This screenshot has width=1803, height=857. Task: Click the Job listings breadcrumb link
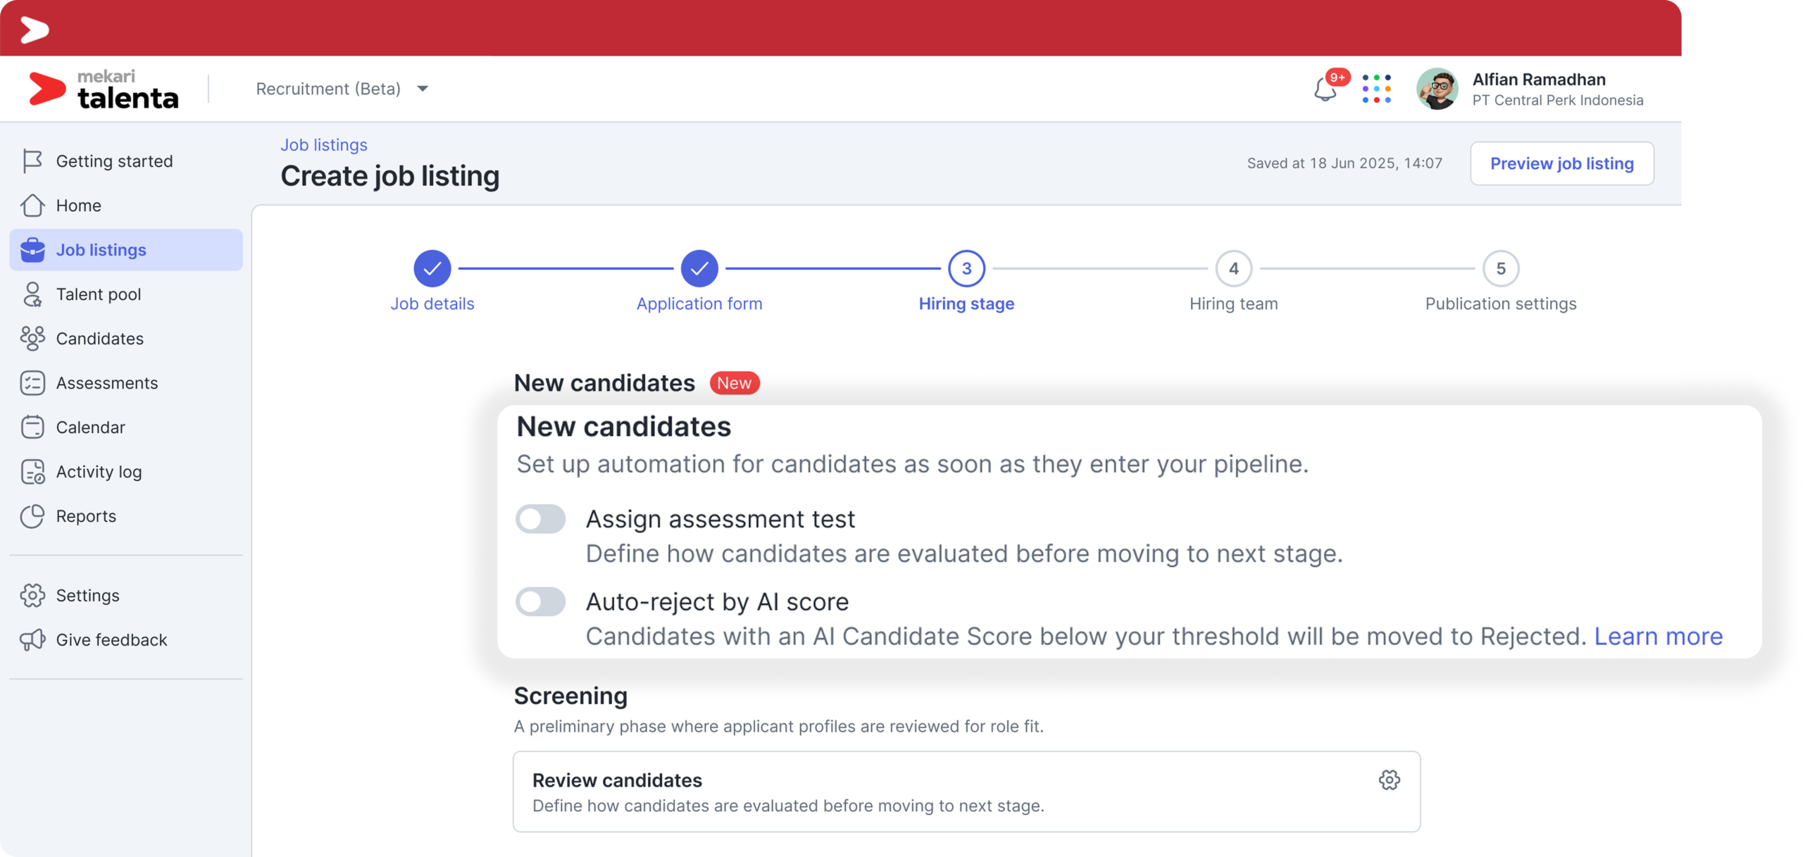point(323,144)
